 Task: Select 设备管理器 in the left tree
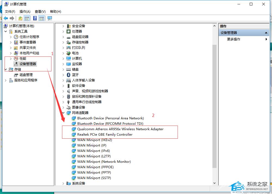[x=28, y=64]
